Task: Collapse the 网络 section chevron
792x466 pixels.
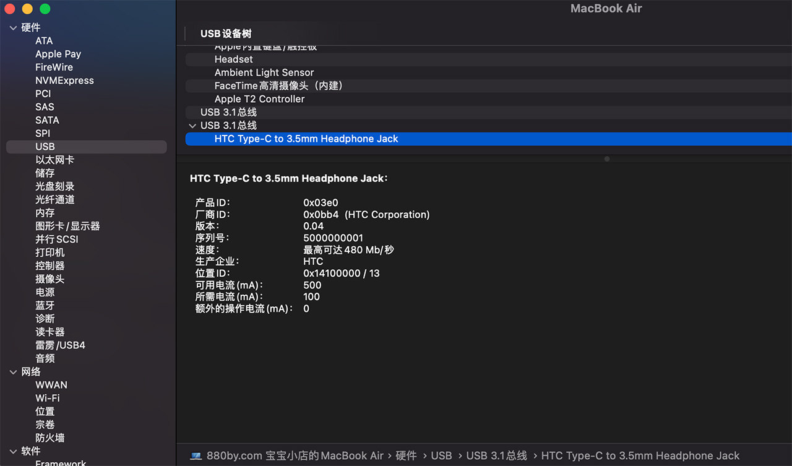Action: click(14, 372)
